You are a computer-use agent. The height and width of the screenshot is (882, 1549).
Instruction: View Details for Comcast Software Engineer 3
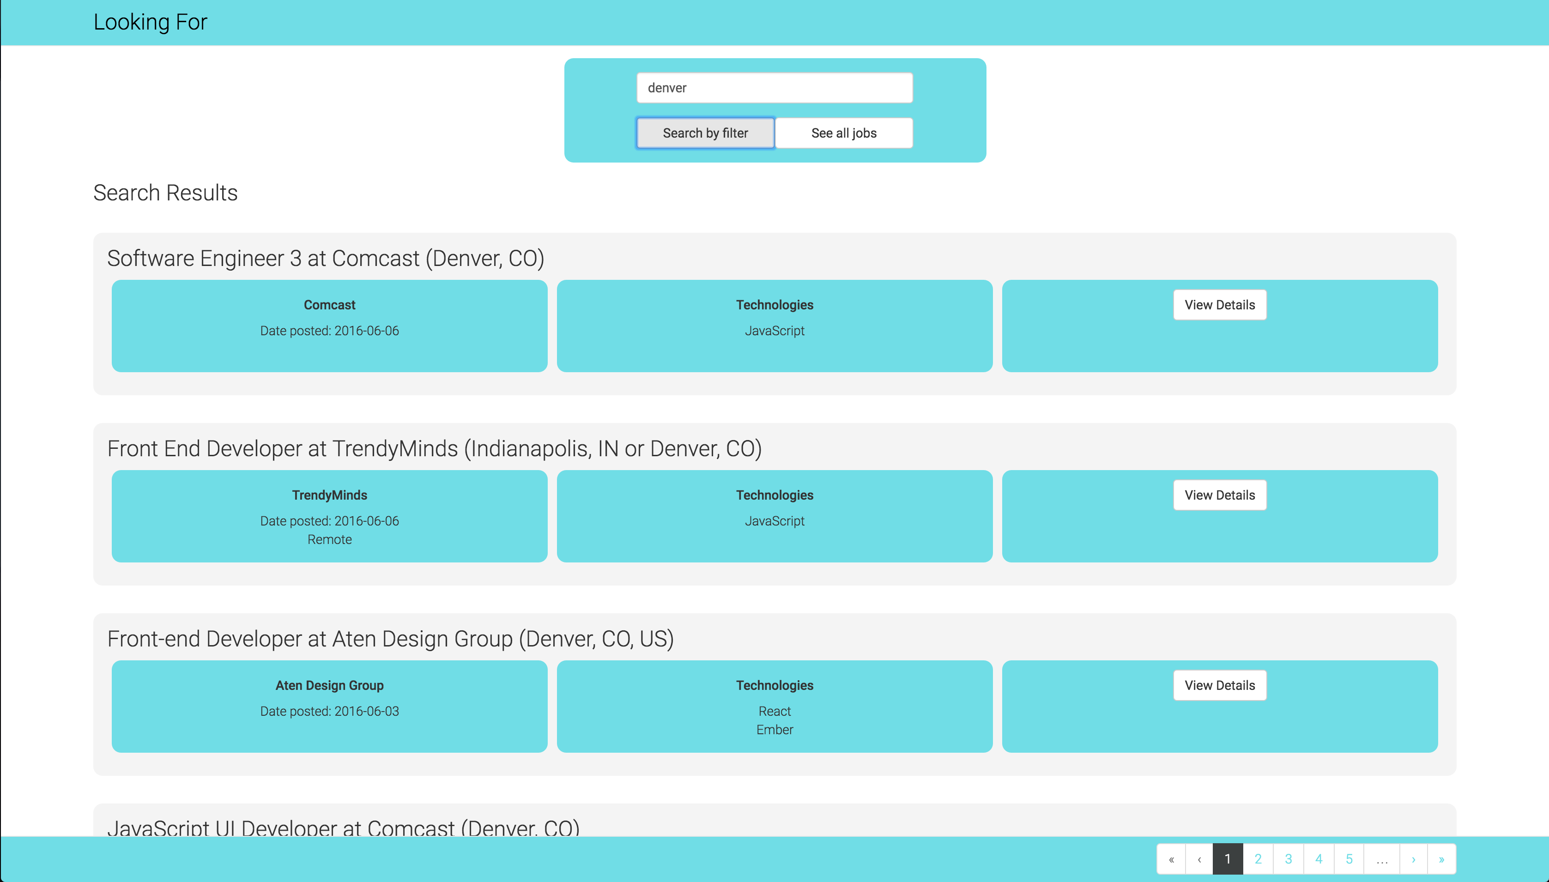(1219, 305)
